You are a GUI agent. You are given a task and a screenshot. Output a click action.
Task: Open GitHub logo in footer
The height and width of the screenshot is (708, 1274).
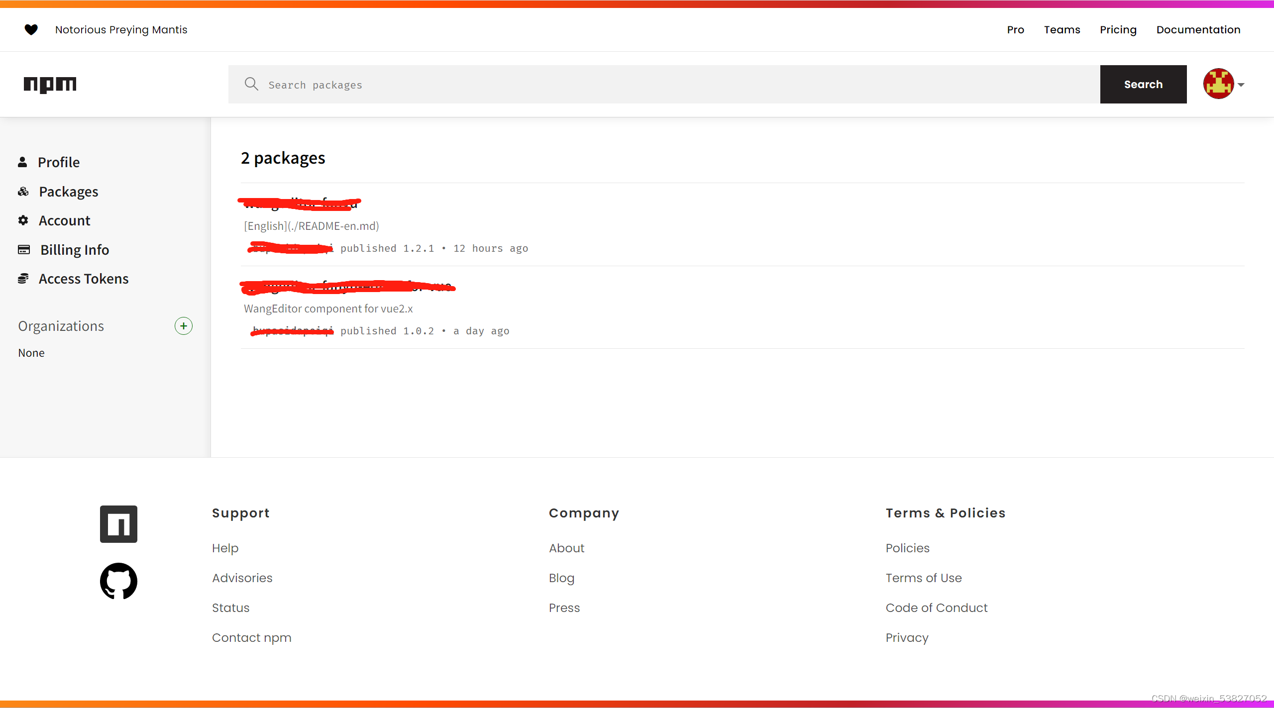tap(118, 581)
